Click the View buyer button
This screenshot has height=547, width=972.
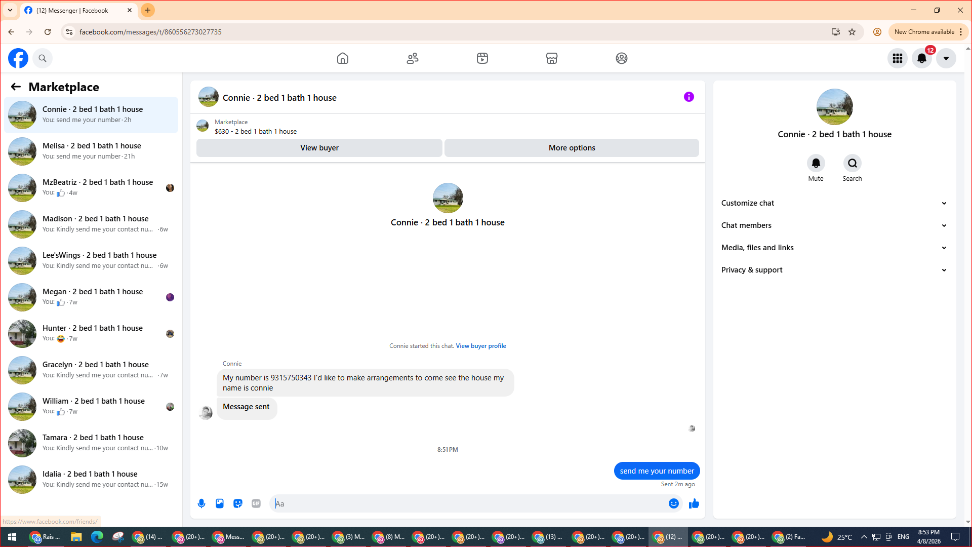[319, 148]
